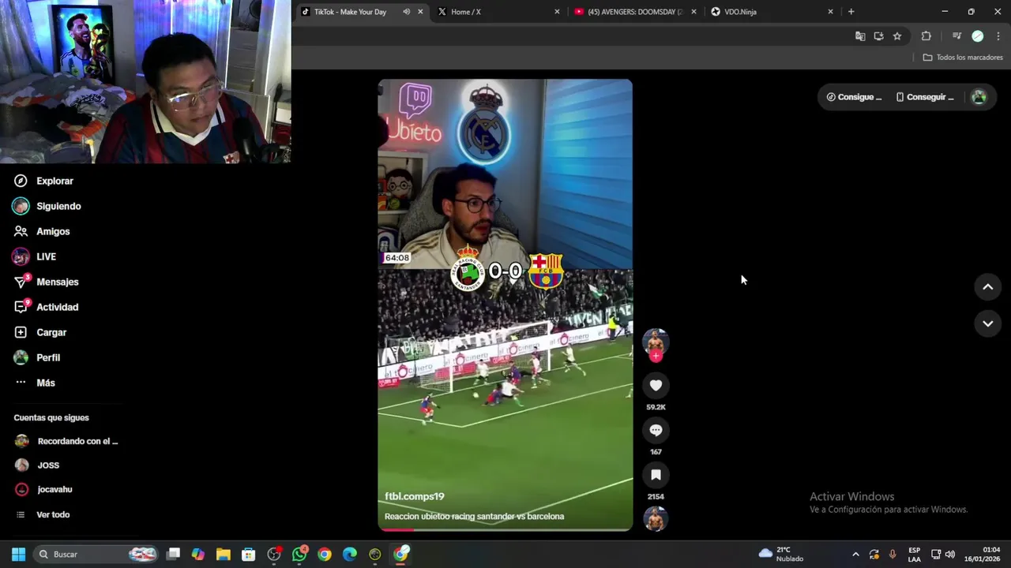Open the Chrome profile avatar
1011x568 pixels.
(x=978, y=36)
